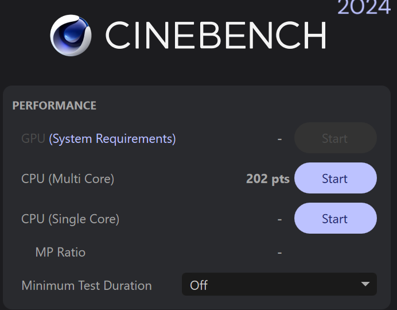This screenshot has width=397, height=310.
Task: Click the GPU empty score dash
Action: [279, 138]
